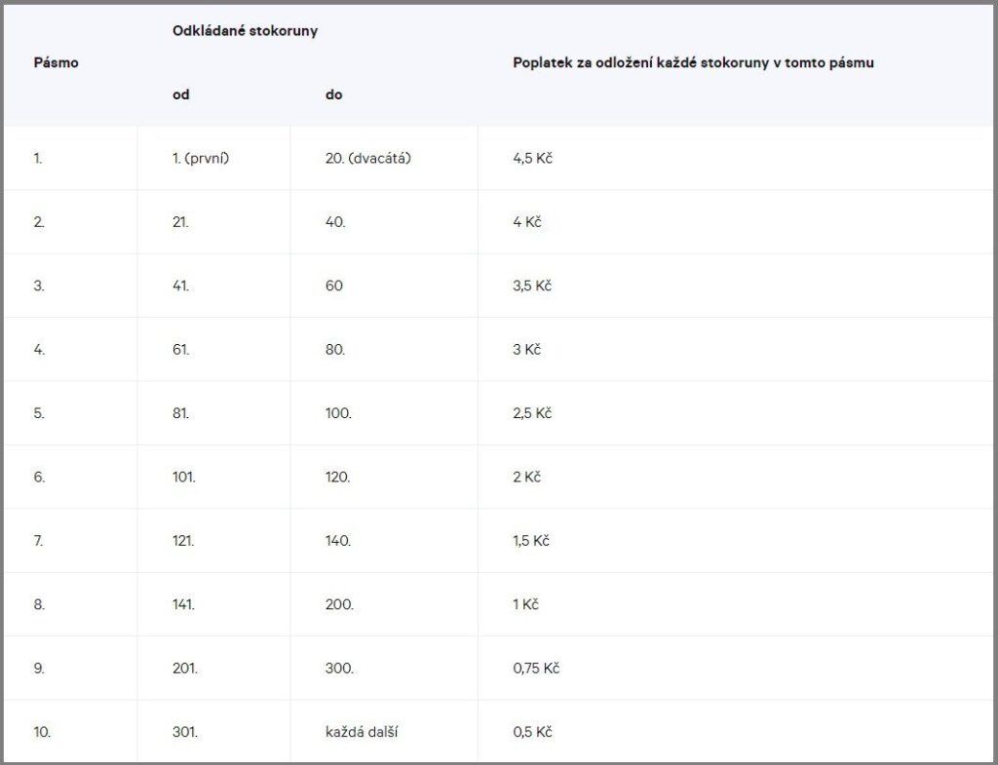Select the 1 Kč fee cell
The image size is (998, 765).
click(525, 604)
